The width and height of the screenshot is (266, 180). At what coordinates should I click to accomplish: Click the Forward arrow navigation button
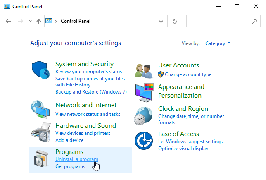[x=21, y=21]
